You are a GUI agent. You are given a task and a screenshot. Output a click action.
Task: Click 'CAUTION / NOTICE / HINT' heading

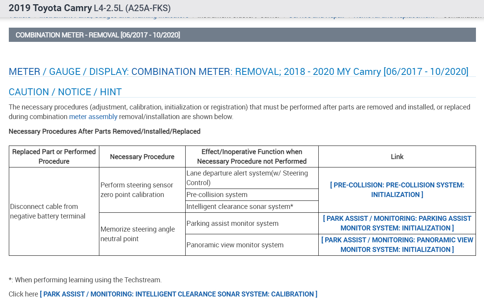[65, 92]
